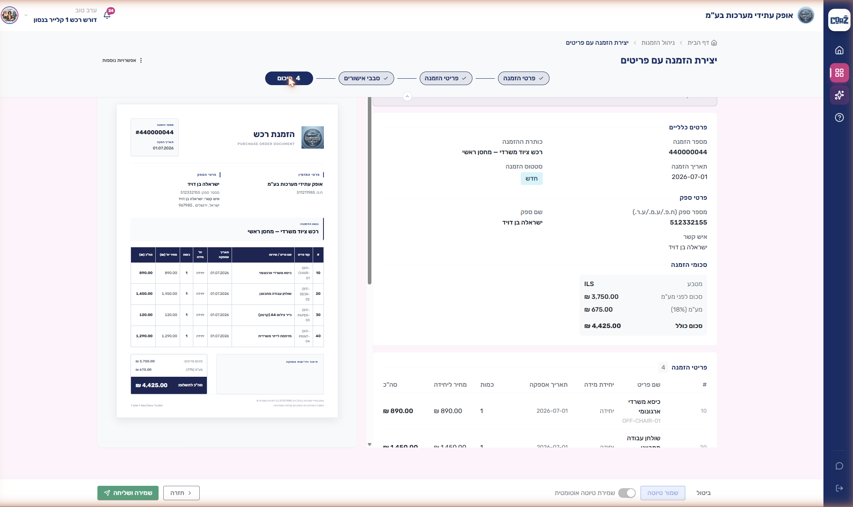The width and height of the screenshot is (853, 507).
Task: Click the scroll down arrow of details panel
Action: point(369,444)
